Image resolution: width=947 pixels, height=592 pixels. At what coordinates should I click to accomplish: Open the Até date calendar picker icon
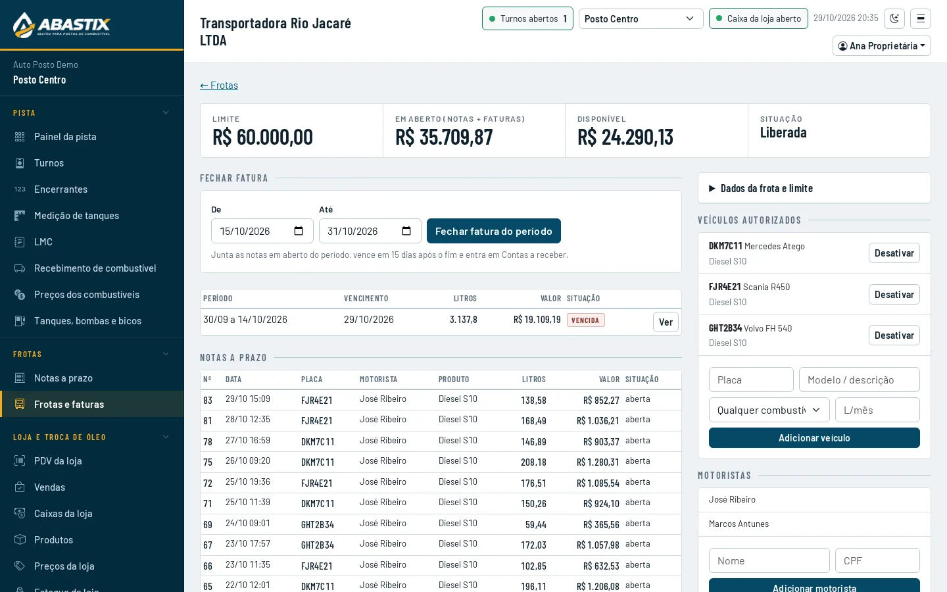(x=406, y=231)
